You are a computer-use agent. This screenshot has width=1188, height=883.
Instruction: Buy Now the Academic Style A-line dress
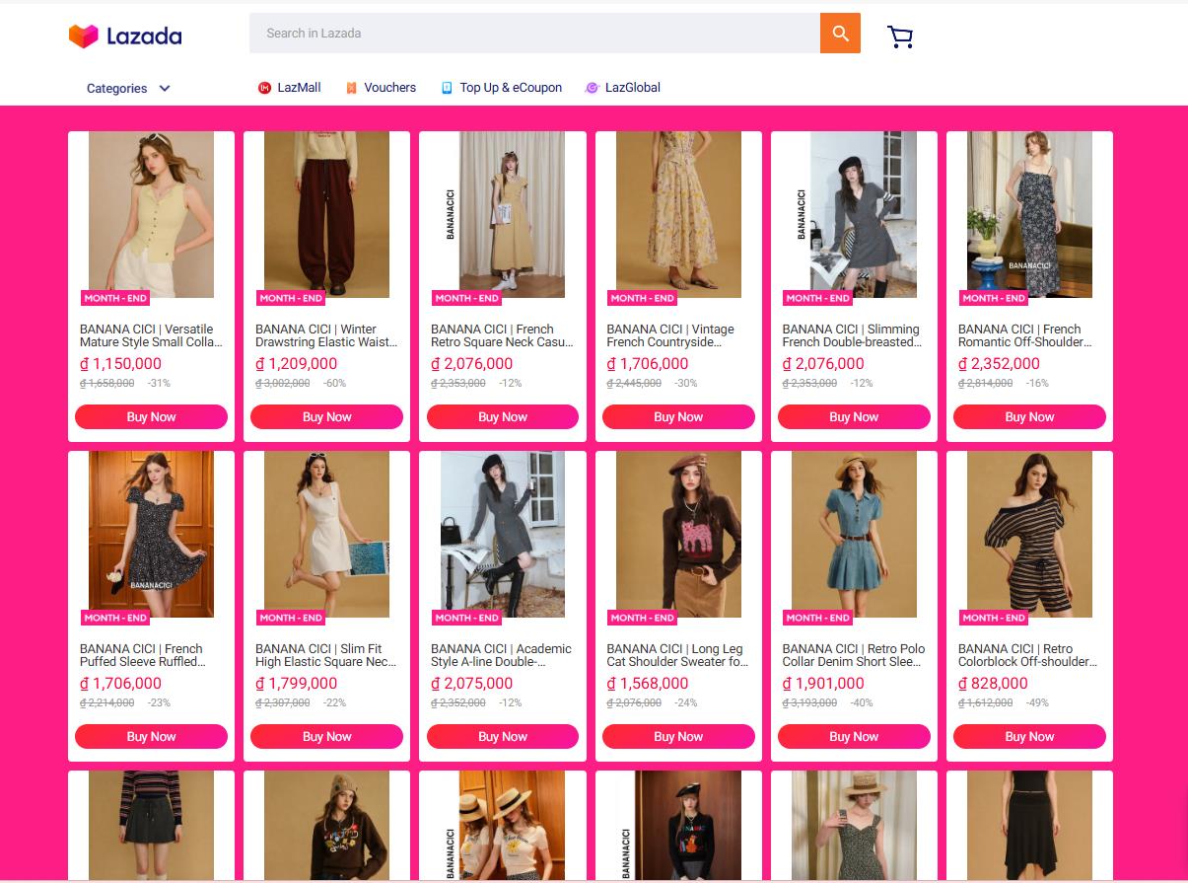(x=503, y=737)
